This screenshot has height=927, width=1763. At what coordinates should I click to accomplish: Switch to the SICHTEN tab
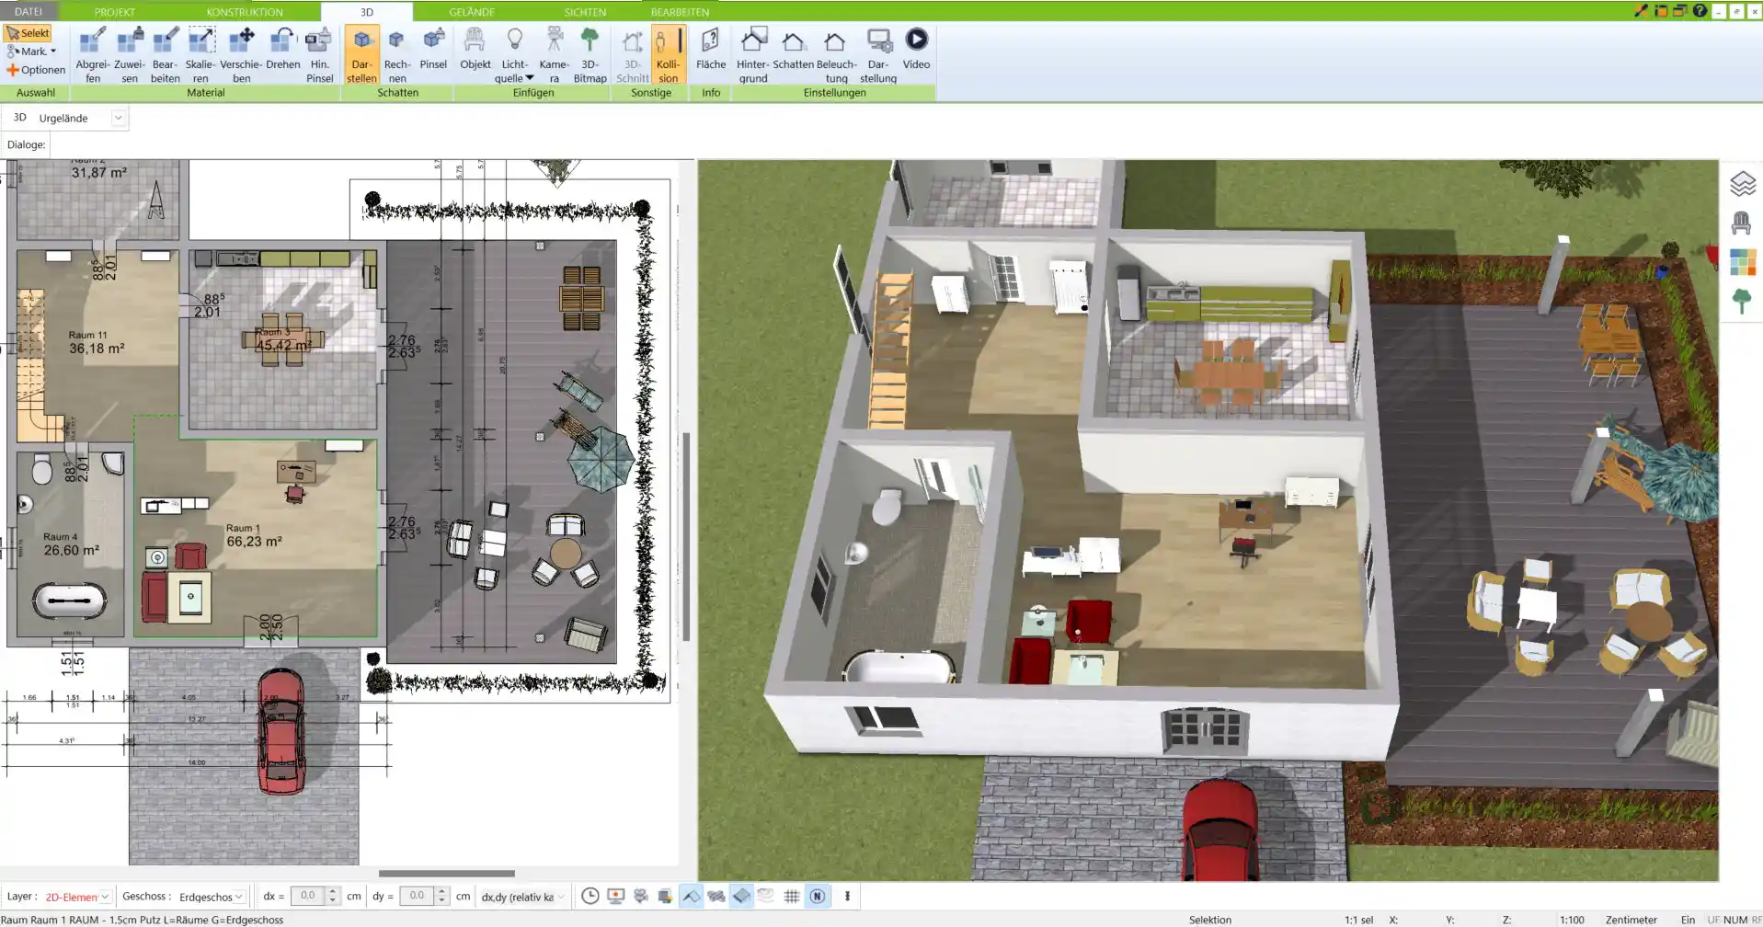tap(585, 12)
